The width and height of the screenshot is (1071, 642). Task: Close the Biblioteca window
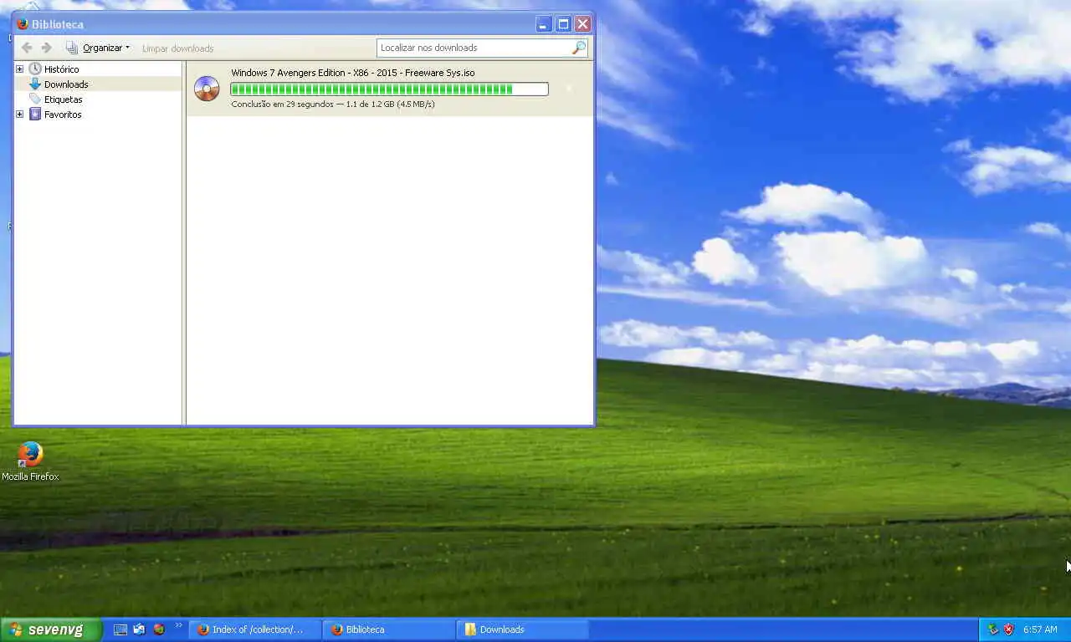pos(582,24)
